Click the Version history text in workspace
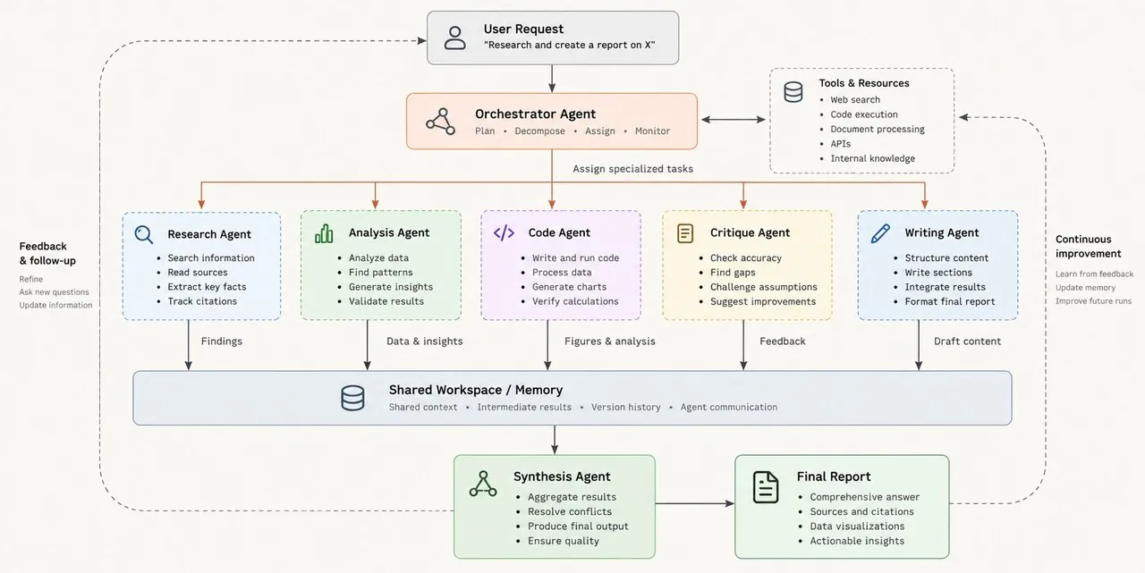The width and height of the screenshot is (1145, 573). click(x=626, y=407)
